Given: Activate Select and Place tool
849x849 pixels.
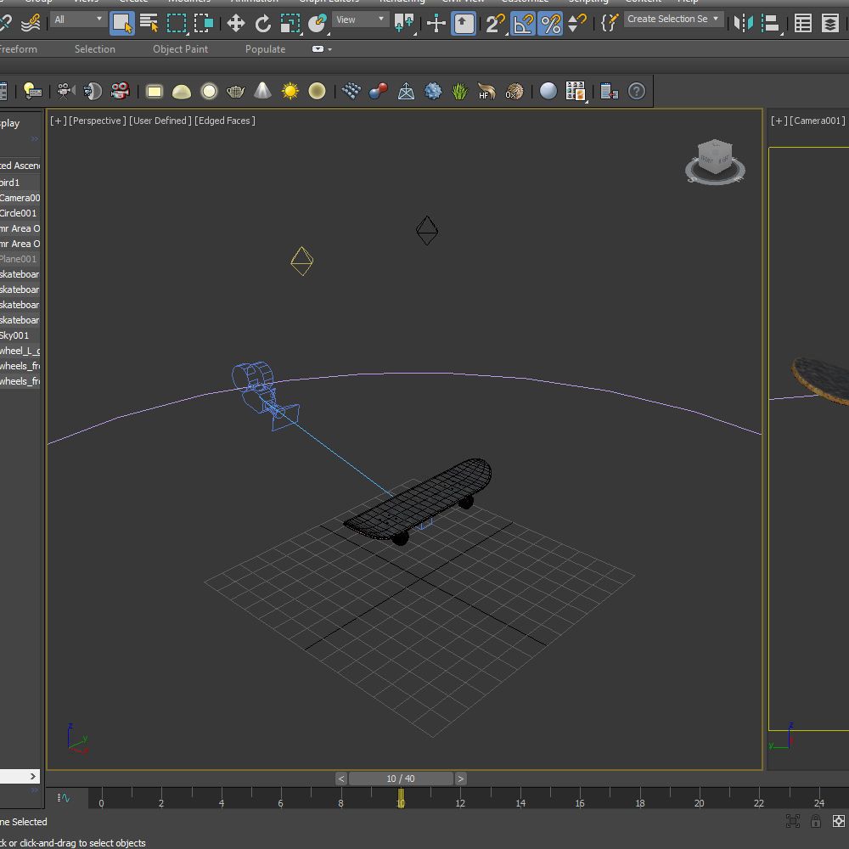Looking at the screenshot, I should 317,23.
